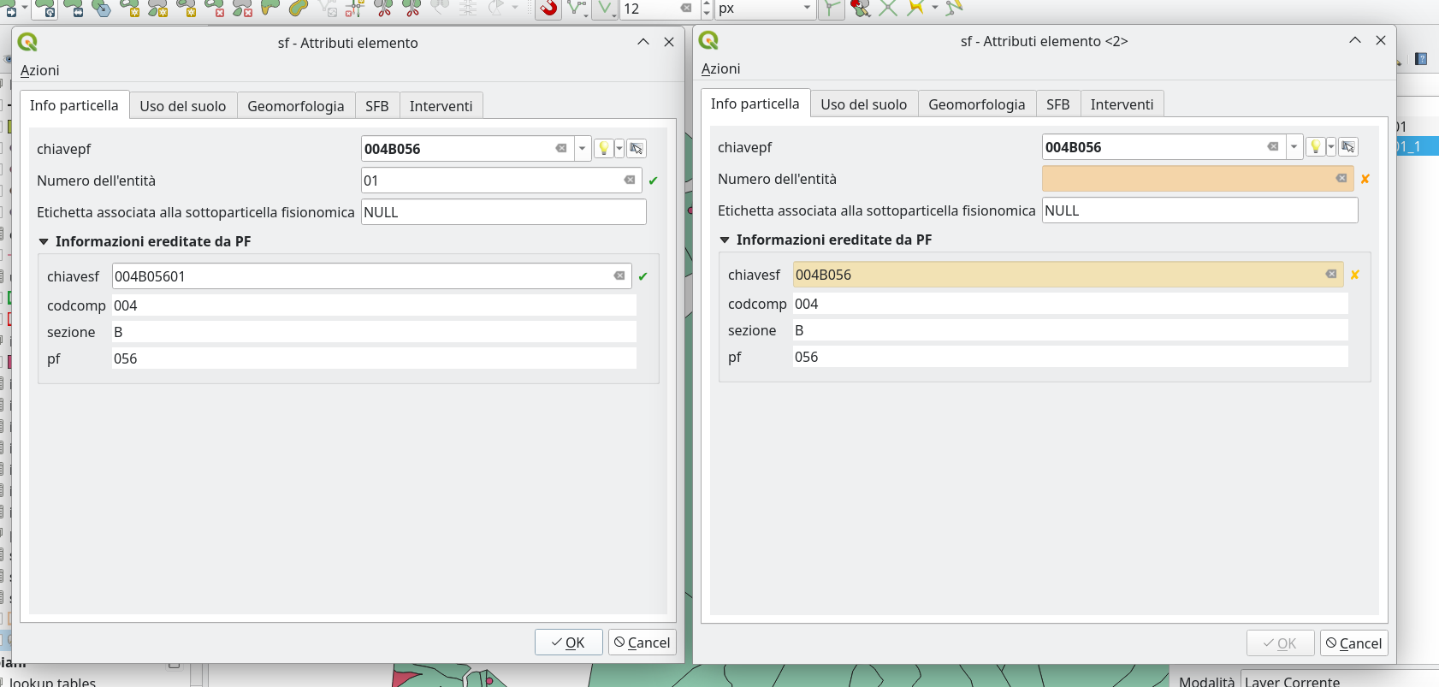This screenshot has height=687, width=1439.
Task: Open the tracing options dropdown arrow
Action: [x=935, y=8]
